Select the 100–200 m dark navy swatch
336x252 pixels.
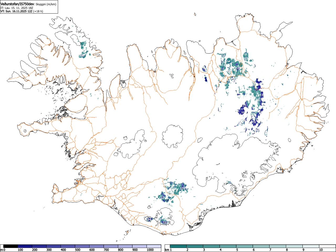click(25, 246)
